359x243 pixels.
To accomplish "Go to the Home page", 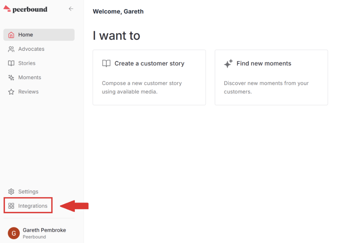I will pyautogui.click(x=39, y=35).
